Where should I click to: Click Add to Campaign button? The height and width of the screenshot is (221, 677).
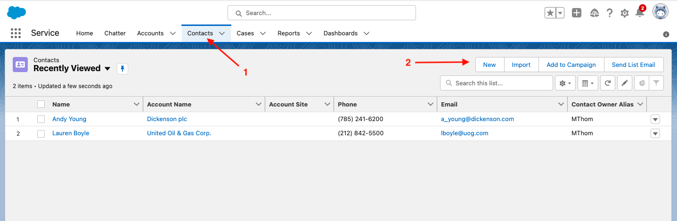point(571,65)
